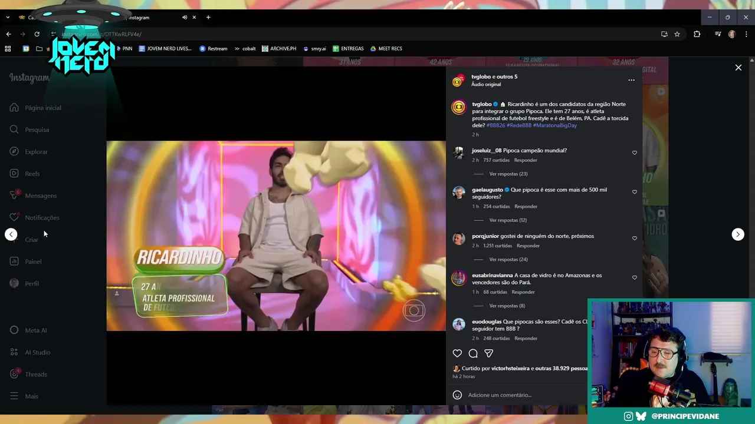Expand Ver respostas (12)
The width and height of the screenshot is (755, 424).
(x=508, y=220)
